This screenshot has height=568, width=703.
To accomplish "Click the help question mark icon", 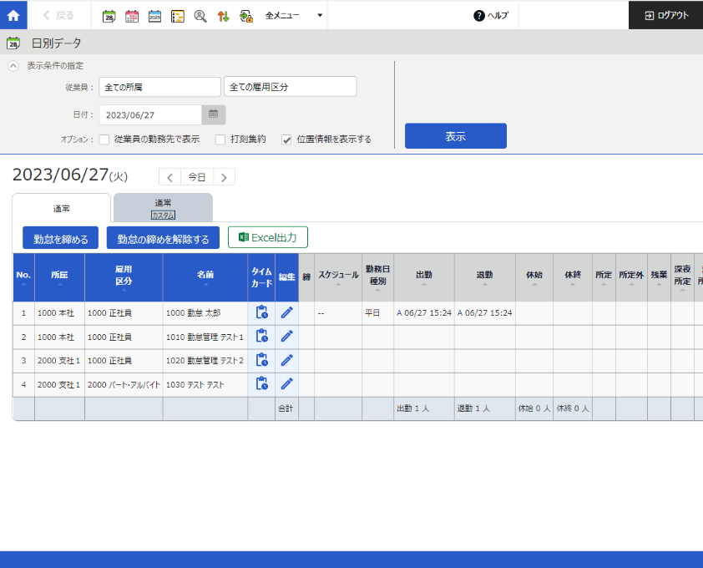I will click(479, 16).
